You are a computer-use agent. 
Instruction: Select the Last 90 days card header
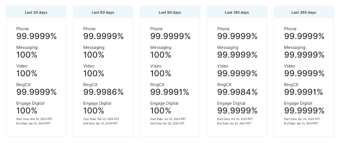[170, 12]
